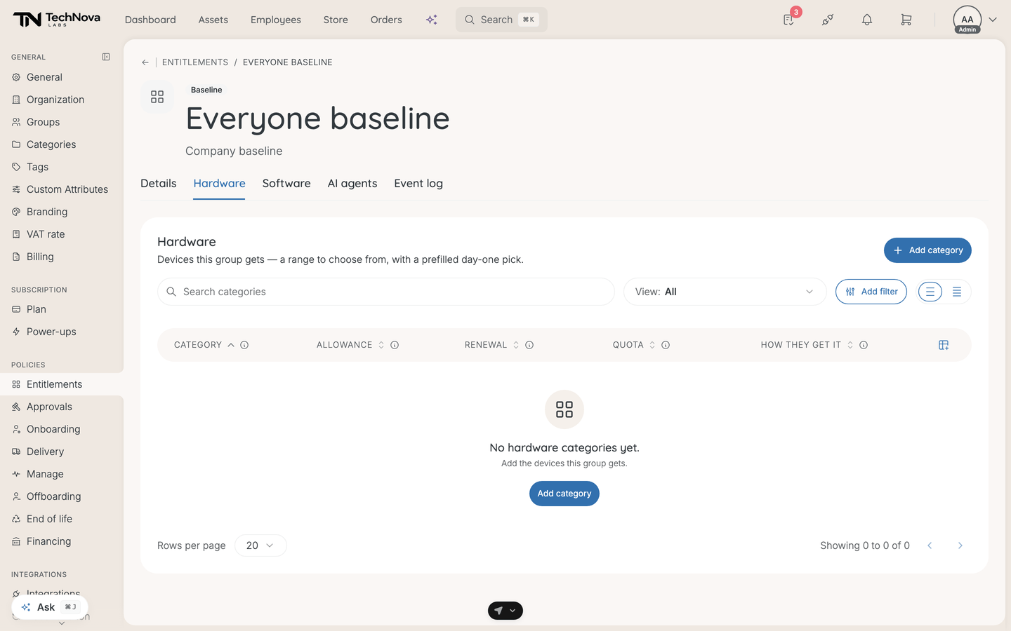Image resolution: width=1011 pixels, height=631 pixels.
Task: Sort by the Category column
Action: tap(204, 345)
